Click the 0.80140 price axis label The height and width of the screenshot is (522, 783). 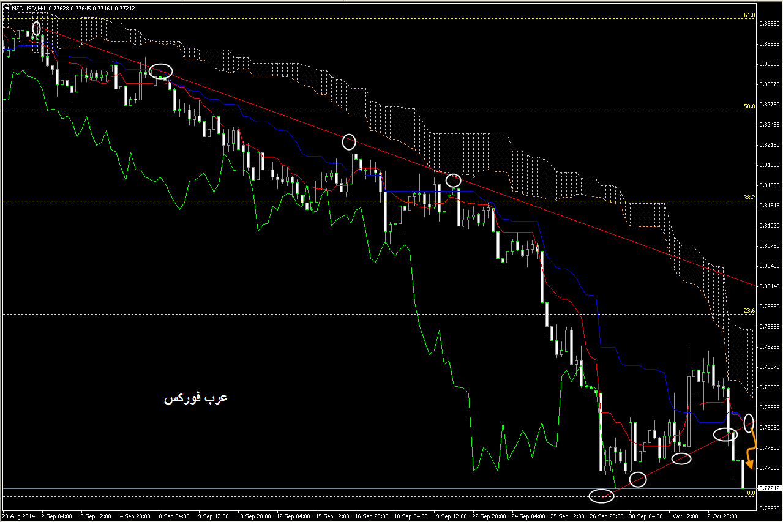(770, 286)
